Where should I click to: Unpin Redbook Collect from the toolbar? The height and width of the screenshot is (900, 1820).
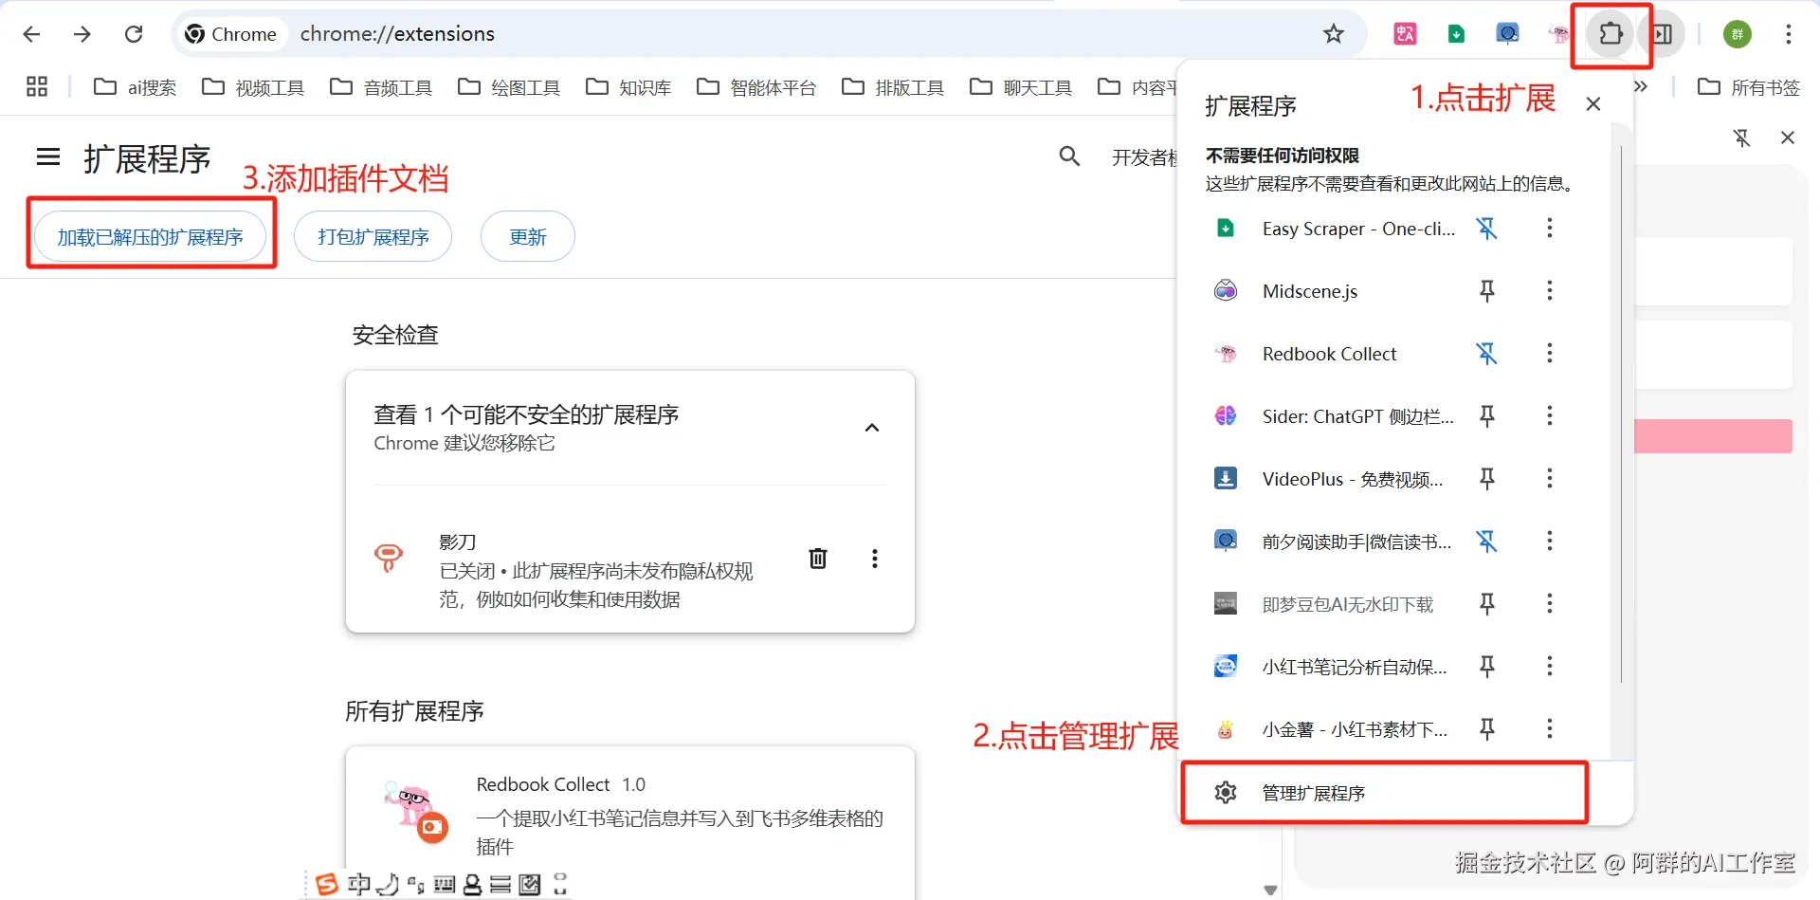tap(1487, 353)
